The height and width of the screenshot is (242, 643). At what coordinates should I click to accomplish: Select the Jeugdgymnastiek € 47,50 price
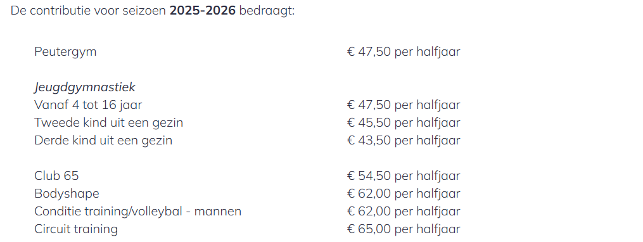pos(404,105)
